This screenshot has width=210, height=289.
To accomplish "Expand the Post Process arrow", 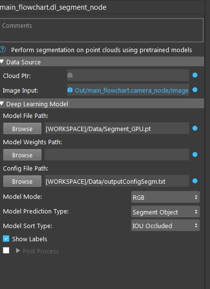I will 18,250.
